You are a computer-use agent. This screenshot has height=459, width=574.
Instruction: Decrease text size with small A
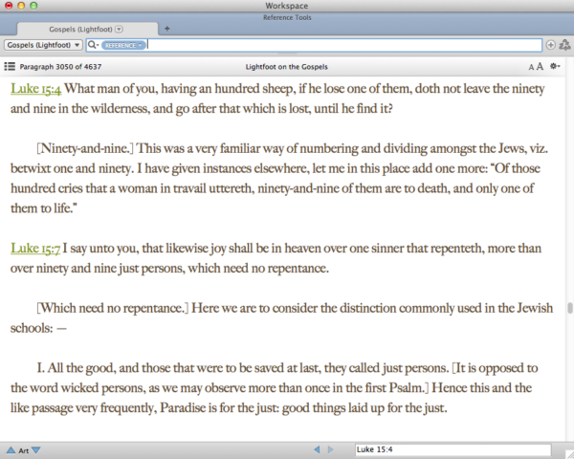click(x=531, y=67)
